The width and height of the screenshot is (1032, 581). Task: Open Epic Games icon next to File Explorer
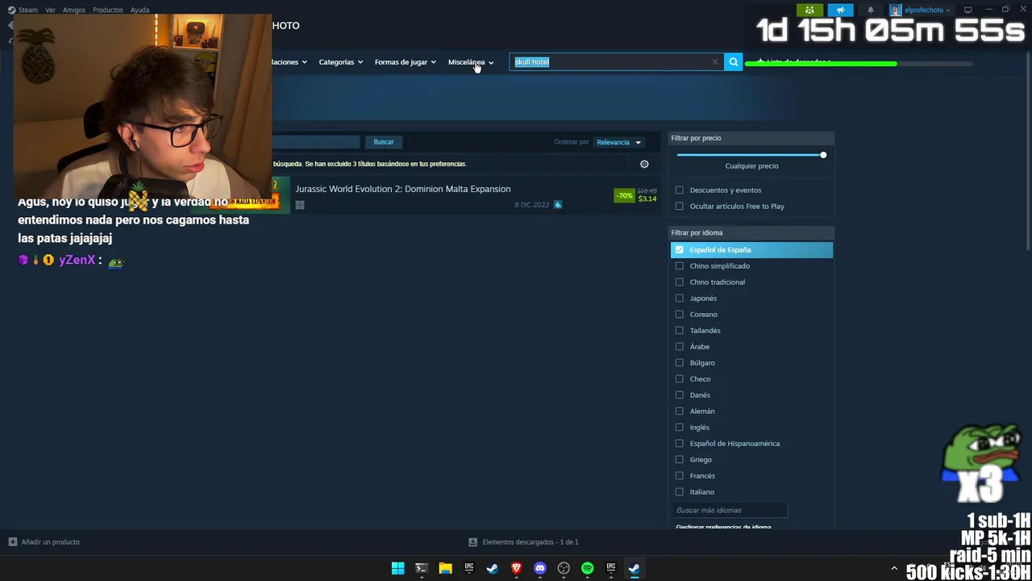[x=468, y=568]
